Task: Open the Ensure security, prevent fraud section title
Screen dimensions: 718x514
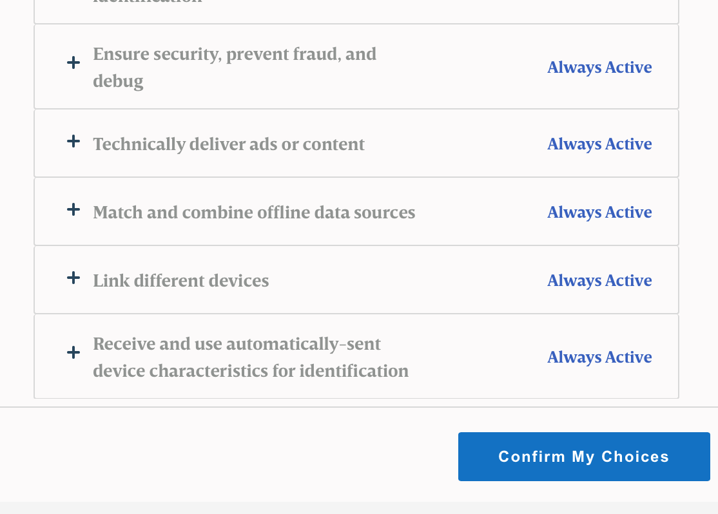Action: pyautogui.click(x=235, y=67)
